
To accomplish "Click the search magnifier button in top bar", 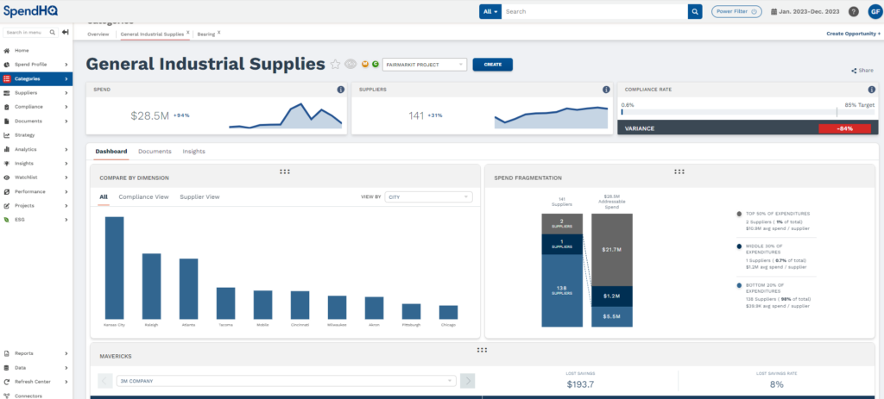I will click(x=695, y=11).
